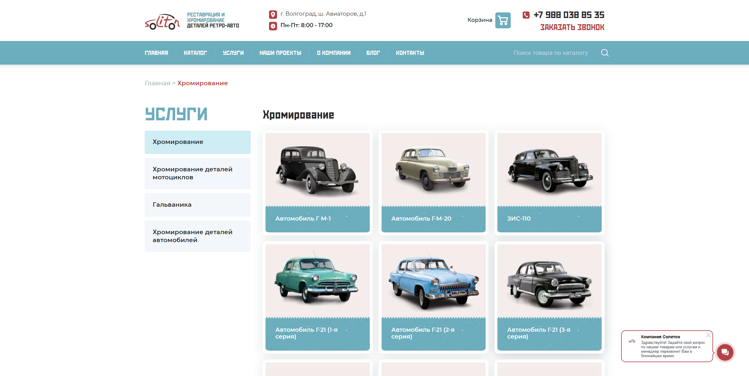Open the black Г-21 (3-я серия) car image
The height and width of the screenshot is (376, 749).
(x=549, y=281)
